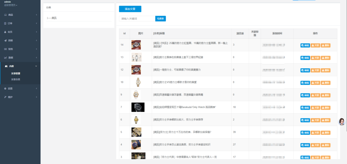Open the 超级管理员 user dropdown

[11, 5]
